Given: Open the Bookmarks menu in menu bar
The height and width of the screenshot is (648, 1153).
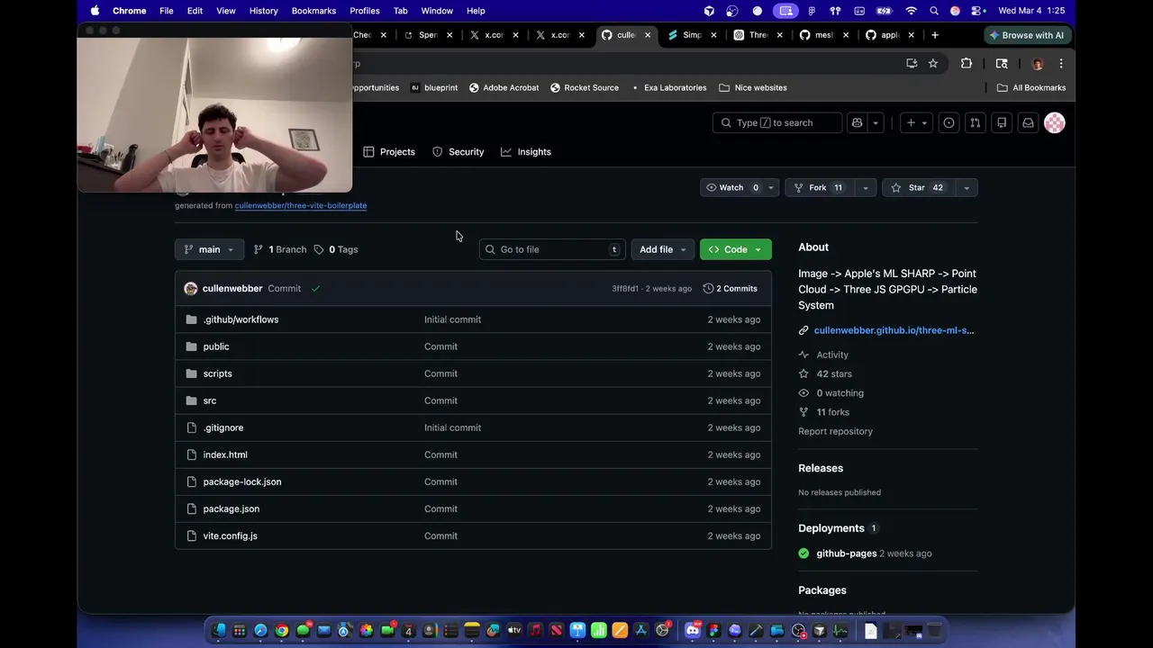Looking at the screenshot, I should (313, 11).
